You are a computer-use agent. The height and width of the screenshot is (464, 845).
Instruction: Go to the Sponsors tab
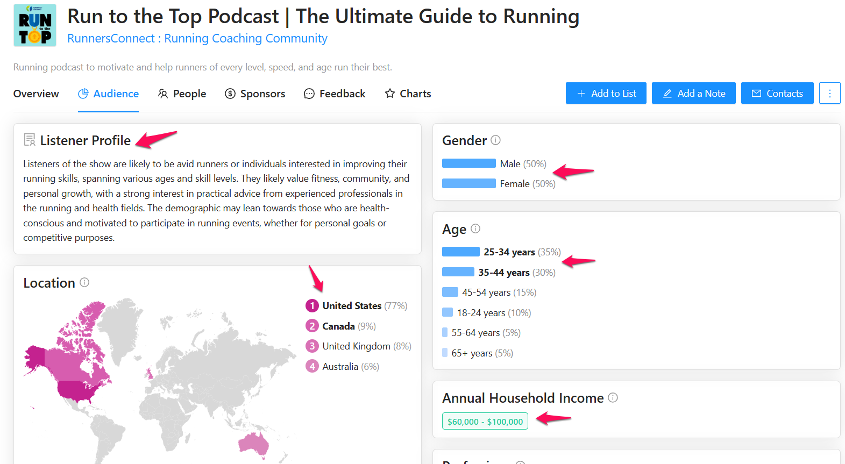coord(255,94)
